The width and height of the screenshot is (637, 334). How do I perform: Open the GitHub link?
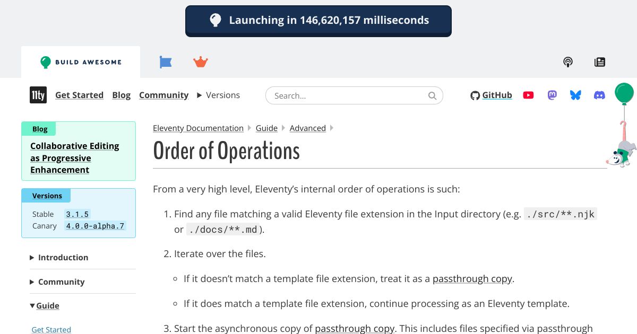click(x=492, y=95)
